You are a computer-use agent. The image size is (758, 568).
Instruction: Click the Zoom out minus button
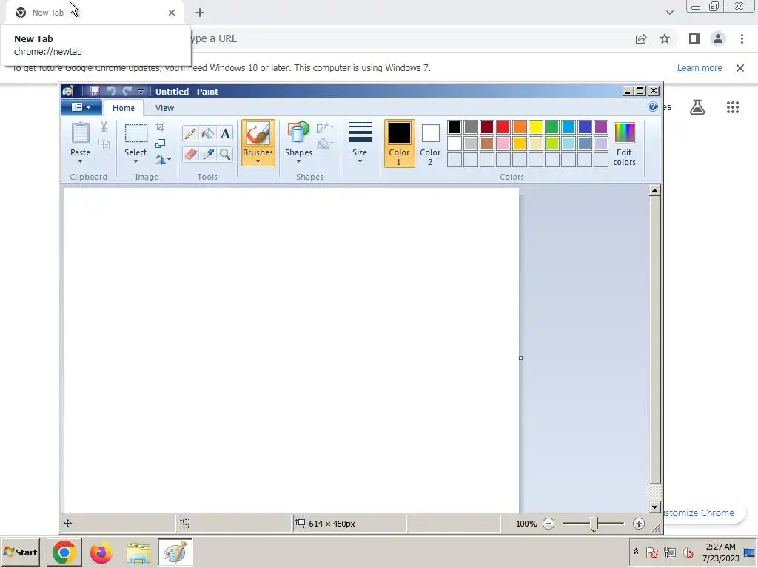pyautogui.click(x=549, y=524)
